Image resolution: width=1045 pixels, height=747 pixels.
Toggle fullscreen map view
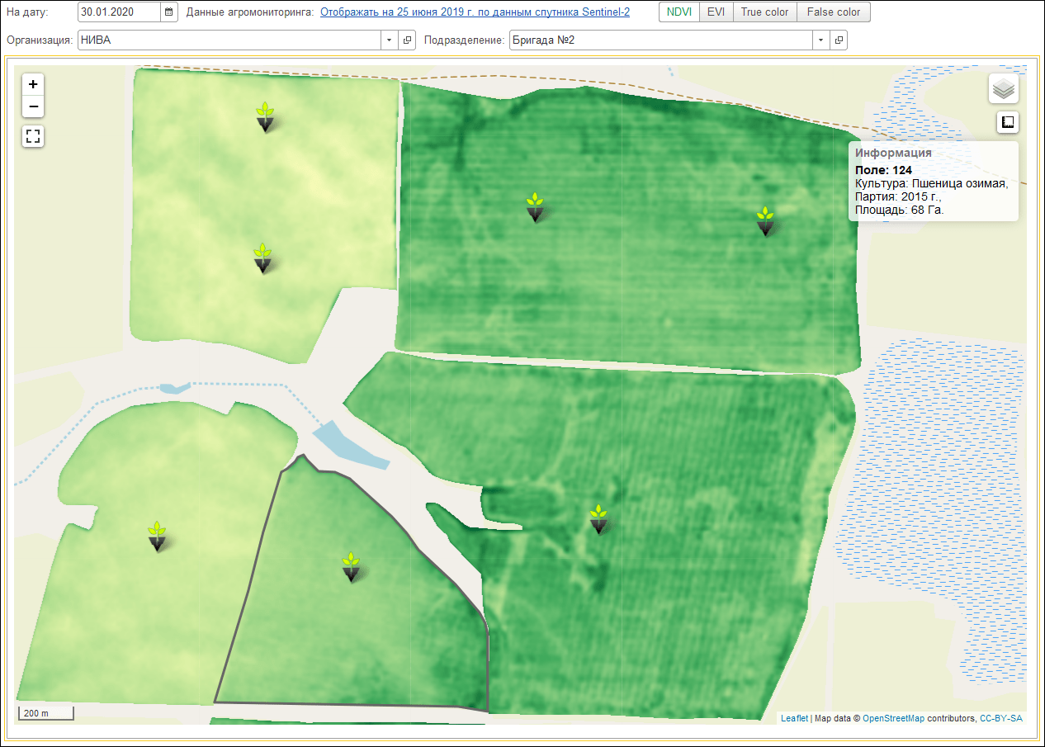(x=33, y=136)
